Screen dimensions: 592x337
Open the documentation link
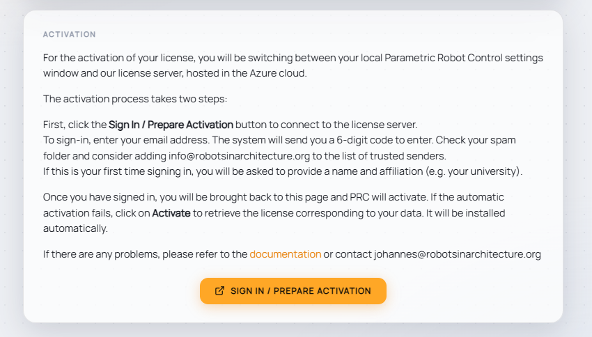pyautogui.click(x=286, y=254)
